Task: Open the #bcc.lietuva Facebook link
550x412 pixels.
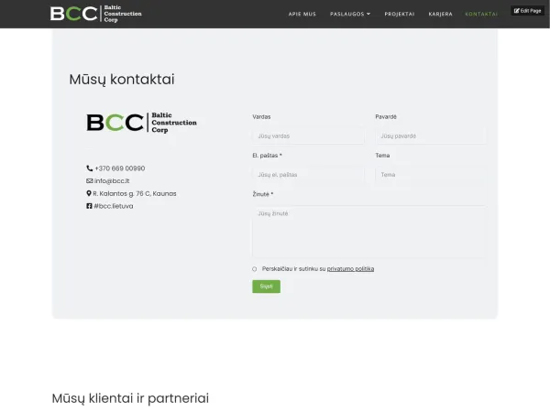Action: [114, 206]
